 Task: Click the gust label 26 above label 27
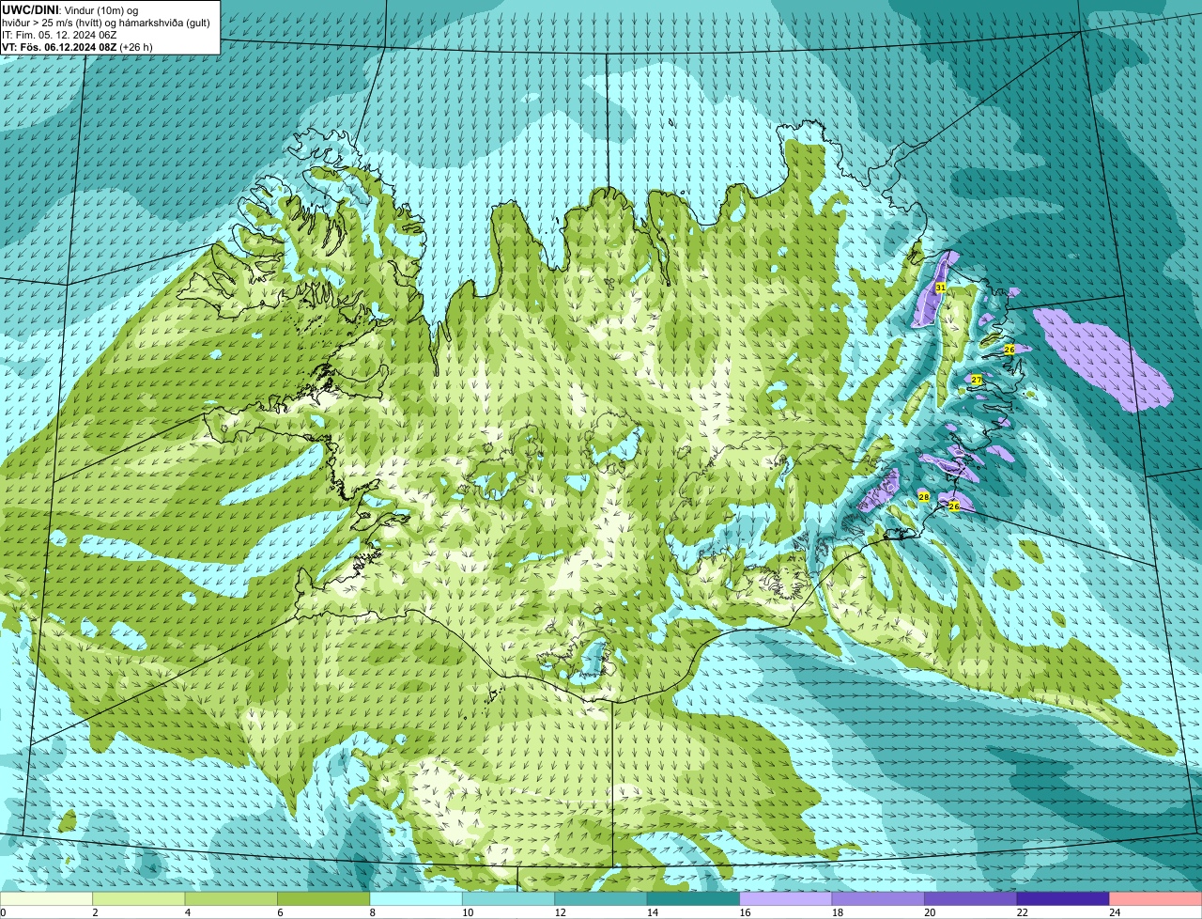click(x=1009, y=350)
